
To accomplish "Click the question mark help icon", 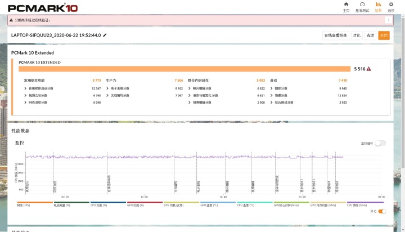I will click(389, 20).
